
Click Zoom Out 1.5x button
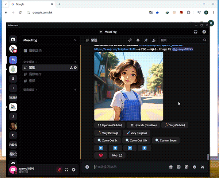click(x=136, y=141)
